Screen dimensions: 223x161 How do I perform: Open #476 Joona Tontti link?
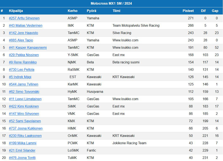tap(22, 158)
